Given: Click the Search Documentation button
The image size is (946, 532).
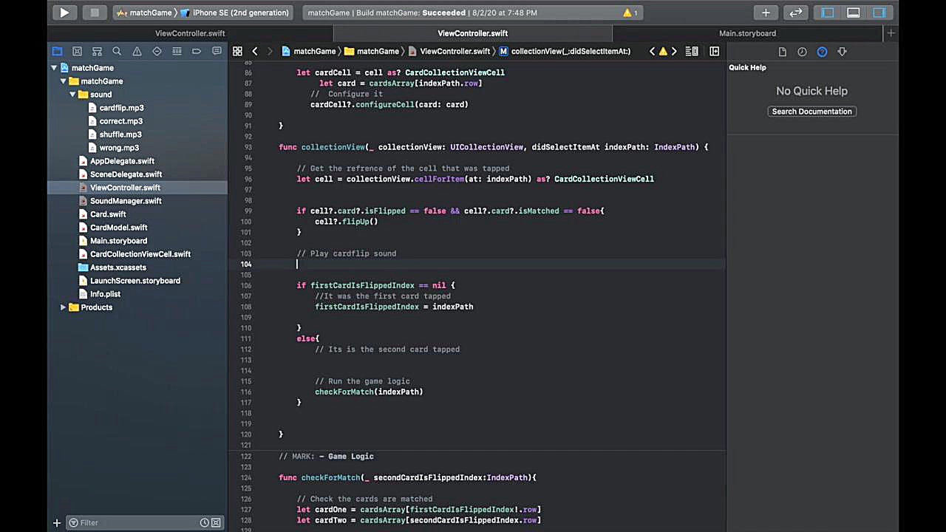Looking at the screenshot, I should pyautogui.click(x=811, y=111).
